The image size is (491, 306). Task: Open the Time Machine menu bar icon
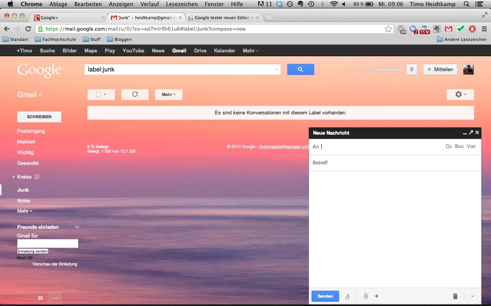[311, 4]
